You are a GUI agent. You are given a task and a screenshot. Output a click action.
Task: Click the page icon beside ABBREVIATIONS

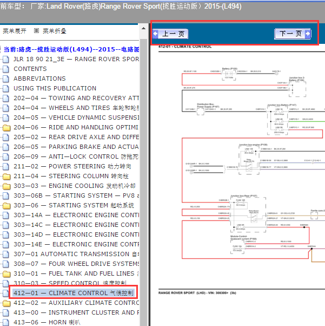click(6, 79)
